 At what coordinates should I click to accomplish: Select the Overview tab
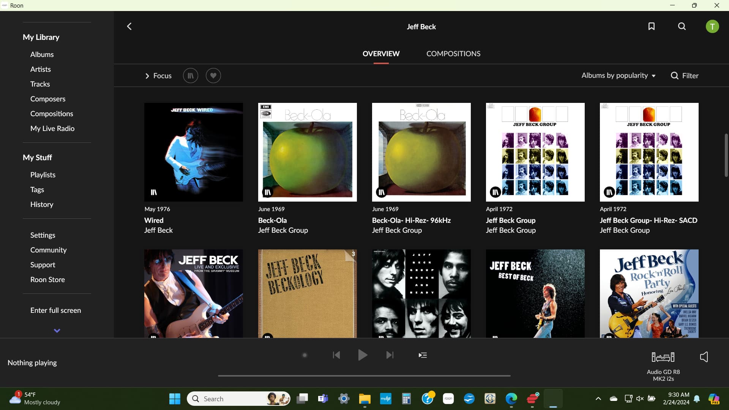click(x=381, y=54)
